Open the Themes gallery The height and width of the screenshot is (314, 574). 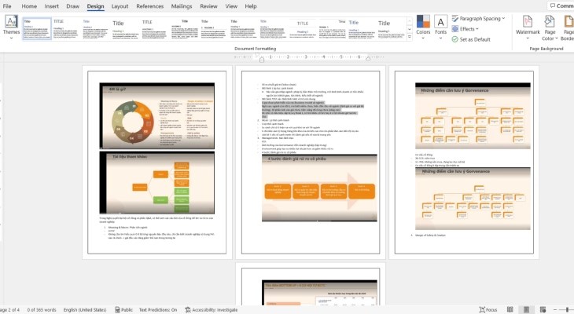pos(11,27)
